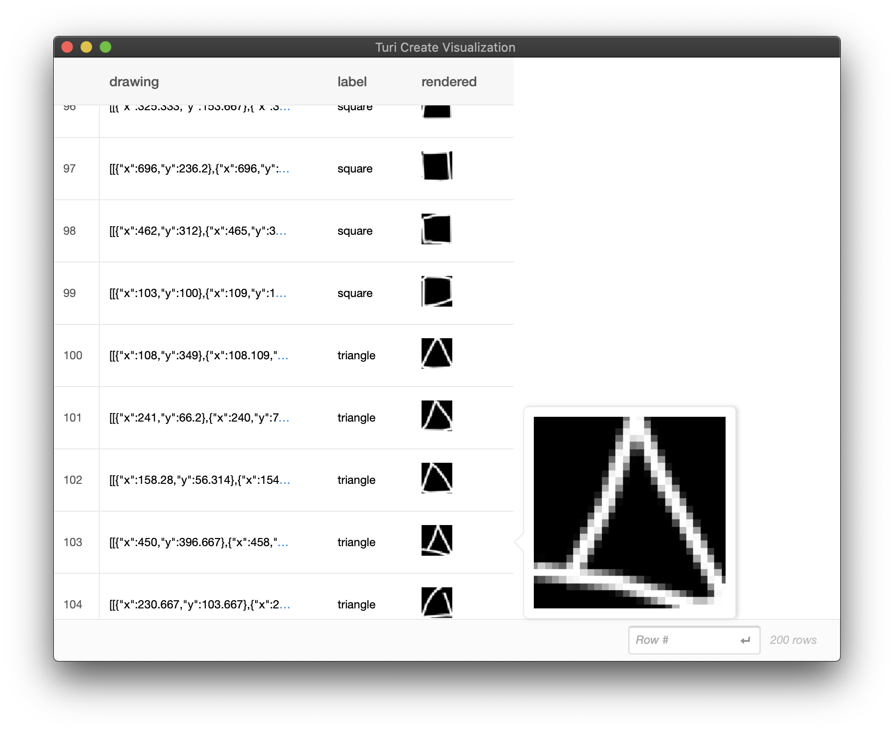Viewport: 894px width, 732px height.
Task: Click the label column header
Action: (352, 81)
